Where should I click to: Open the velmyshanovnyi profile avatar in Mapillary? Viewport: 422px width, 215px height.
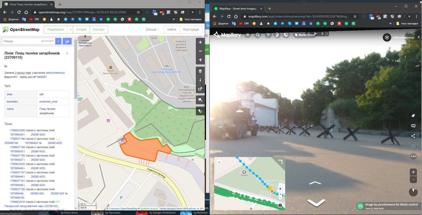point(387,38)
